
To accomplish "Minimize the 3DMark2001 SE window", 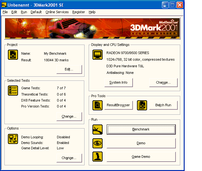I will tap(165, 5).
